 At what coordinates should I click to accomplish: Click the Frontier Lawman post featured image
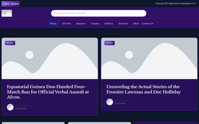click(x=149, y=58)
